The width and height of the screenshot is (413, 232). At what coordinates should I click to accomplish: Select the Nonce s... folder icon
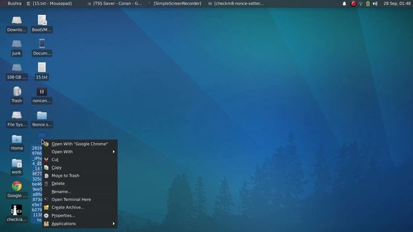[x=42, y=115]
